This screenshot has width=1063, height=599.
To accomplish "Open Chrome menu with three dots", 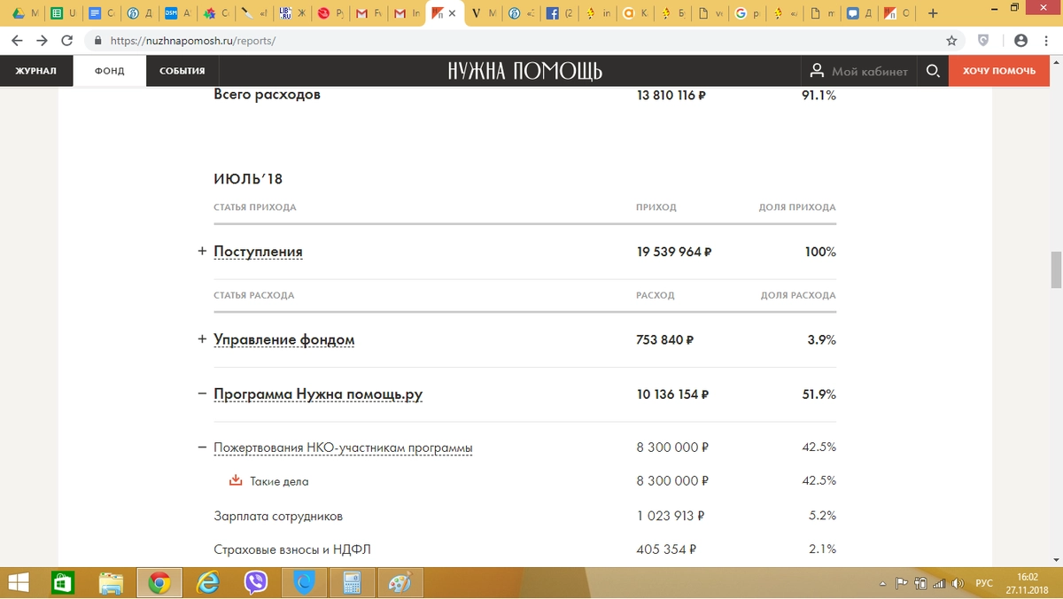I will tap(1046, 41).
